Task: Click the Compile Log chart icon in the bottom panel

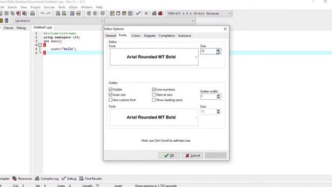Action: point(37,178)
